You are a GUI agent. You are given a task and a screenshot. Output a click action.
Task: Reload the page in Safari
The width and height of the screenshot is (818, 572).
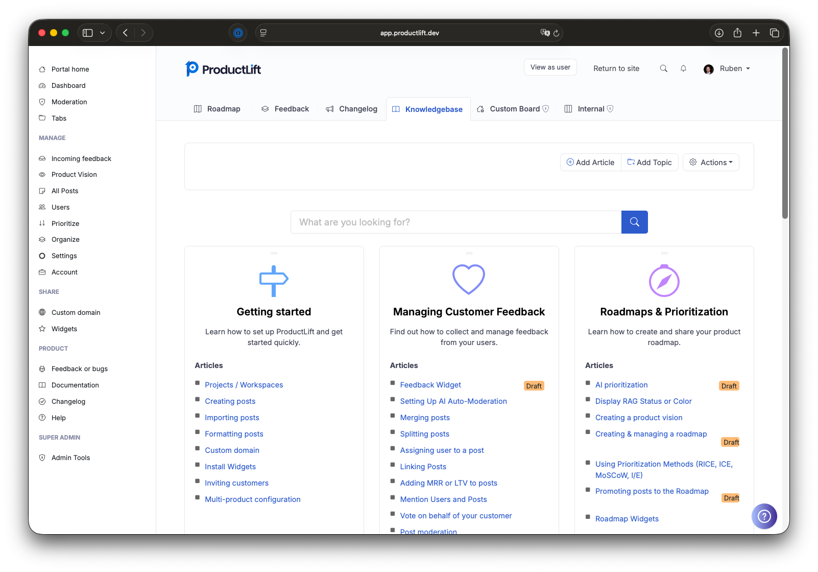tap(556, 33)
